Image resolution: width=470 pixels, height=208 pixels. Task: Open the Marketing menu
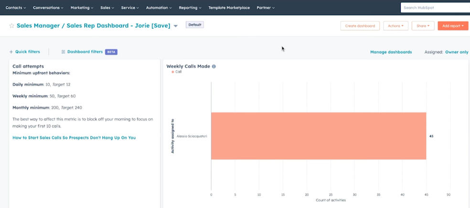coord(82,8)
